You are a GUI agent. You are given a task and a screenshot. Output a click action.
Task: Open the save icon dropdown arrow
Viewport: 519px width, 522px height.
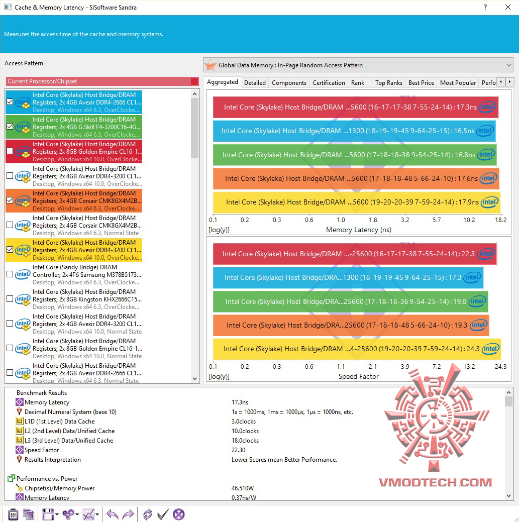click(57, 514)
